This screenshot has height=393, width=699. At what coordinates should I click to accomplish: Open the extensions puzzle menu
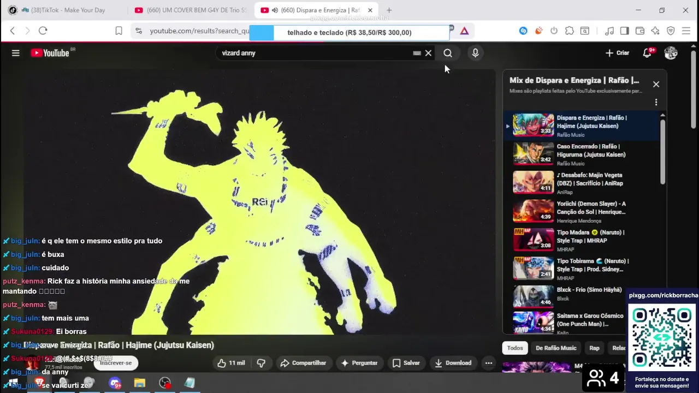[x=570, y=31]
